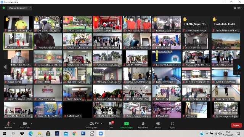This screenshot has width=244, height=137.
Task: Open the Original Sound Off dropdown
Action: click(x=19, y=8)
